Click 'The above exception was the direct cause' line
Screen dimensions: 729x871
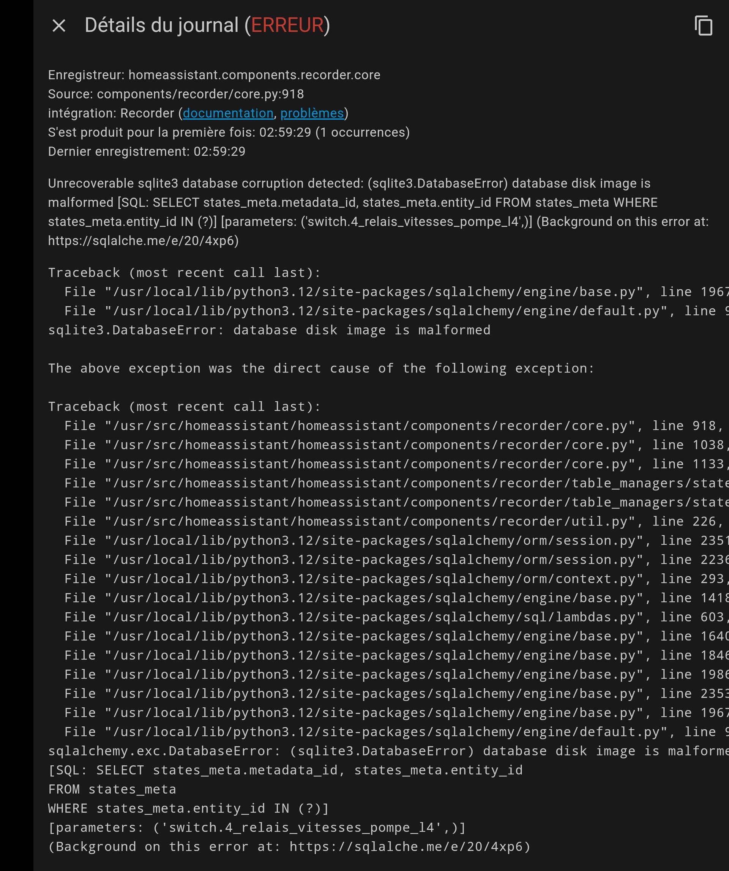click(321, 368)
